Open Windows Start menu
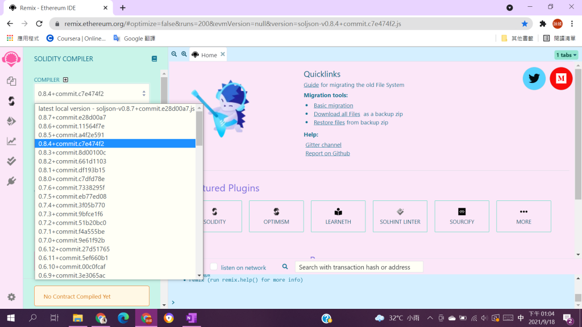Viewport: 582px width, 327px height. tap(11, 318)
